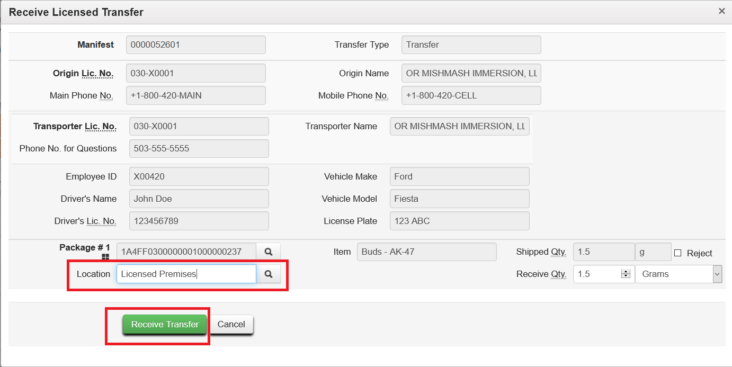This screenshot has height=367, width=732.
Task: Click the 'Shipped Qty.' label text
Action: 541,252
